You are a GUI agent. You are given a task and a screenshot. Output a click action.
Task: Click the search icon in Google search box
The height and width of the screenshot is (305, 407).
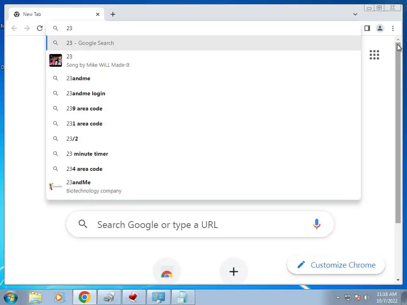[x=83, y=224]
